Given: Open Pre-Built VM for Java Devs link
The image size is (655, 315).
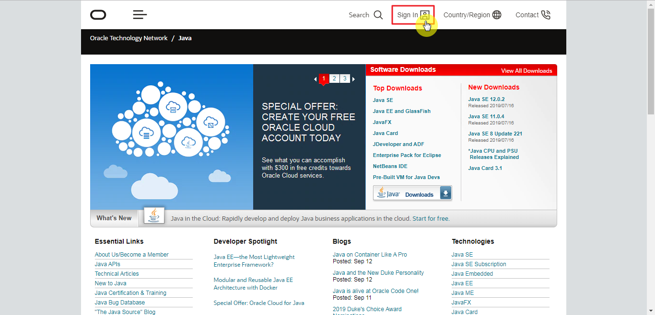Looking at the screenshot, I should click(407, 177).
